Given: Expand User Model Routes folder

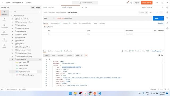Looking at the screenshot, I should [x=12, y=19].
